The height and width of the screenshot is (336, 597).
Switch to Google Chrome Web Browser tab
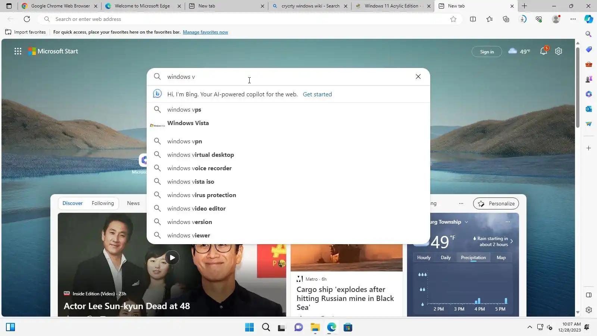click(60, 6)
